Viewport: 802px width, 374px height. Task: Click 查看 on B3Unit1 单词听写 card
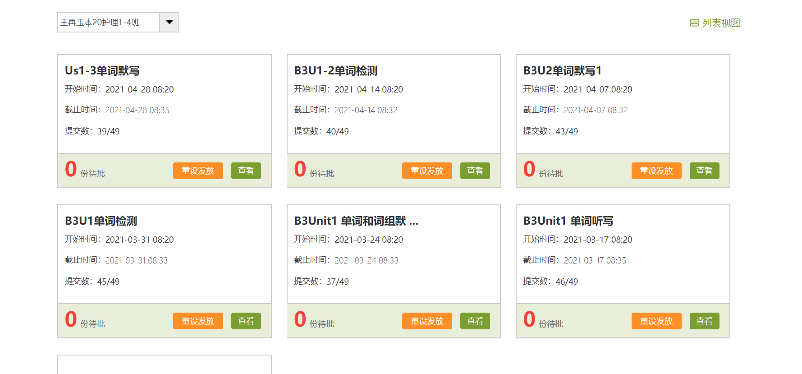(x=705, y=321)
